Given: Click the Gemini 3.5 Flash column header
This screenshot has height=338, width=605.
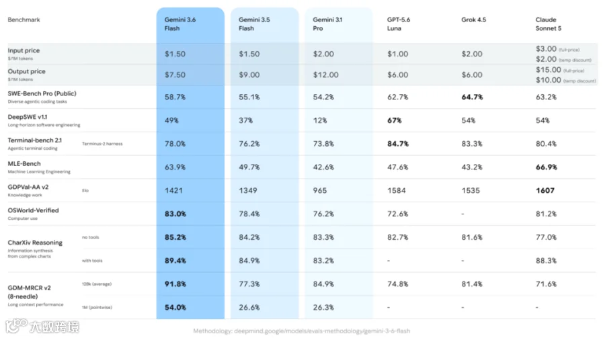Looking at the screenshot, I should click(254, 24).
